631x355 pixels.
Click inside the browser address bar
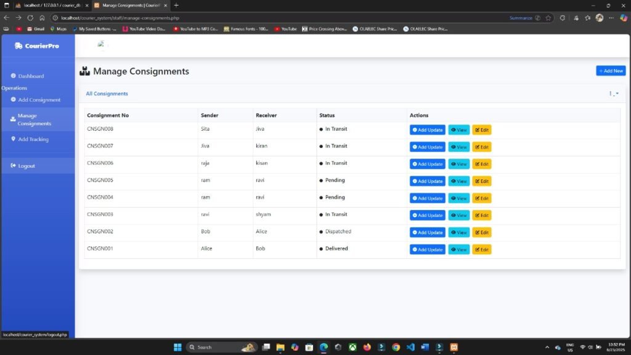tap(185, 18)
